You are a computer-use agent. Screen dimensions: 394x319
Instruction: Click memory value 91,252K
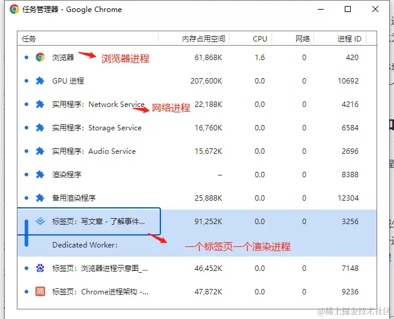coord(208,221)
